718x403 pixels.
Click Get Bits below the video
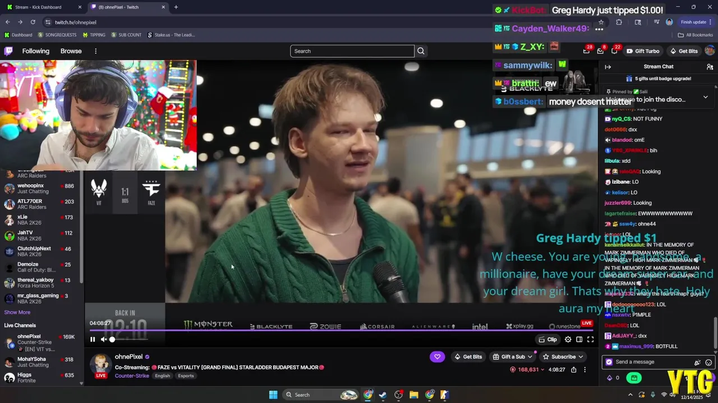(x=468, y=357)
